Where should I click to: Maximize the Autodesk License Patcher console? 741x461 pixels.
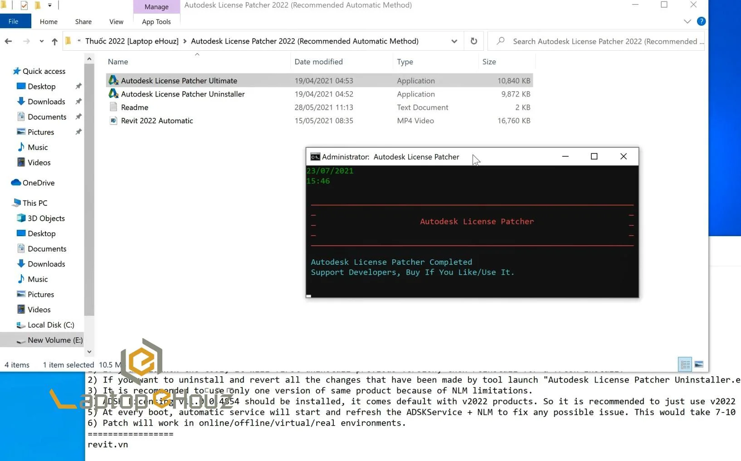click(594, 156)
